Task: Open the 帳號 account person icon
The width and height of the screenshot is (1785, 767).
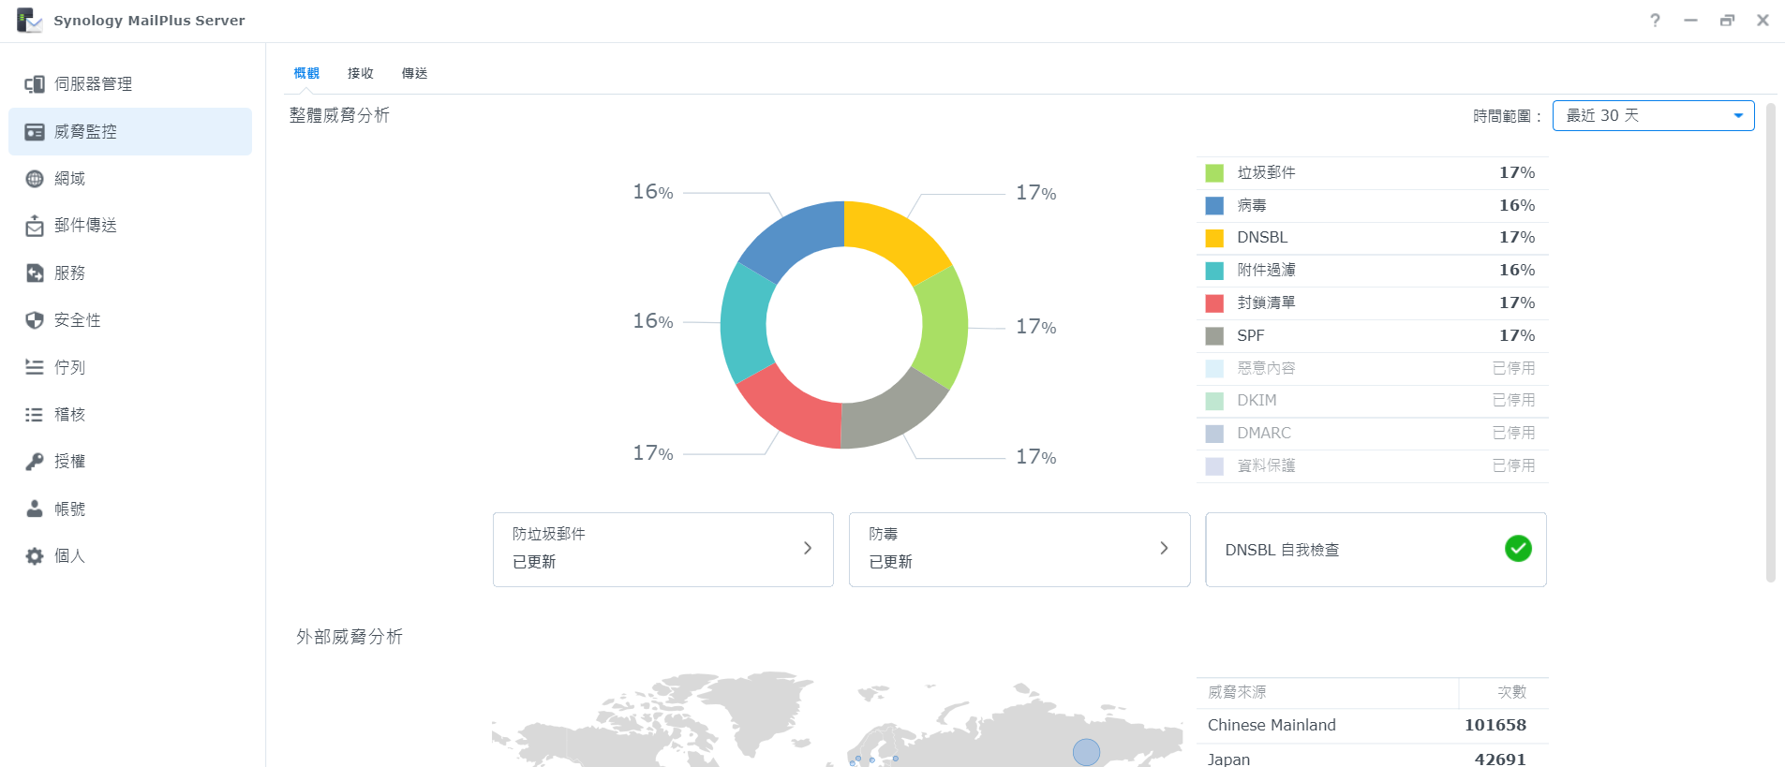Action: pyautogui.click(x=35, y=509)
